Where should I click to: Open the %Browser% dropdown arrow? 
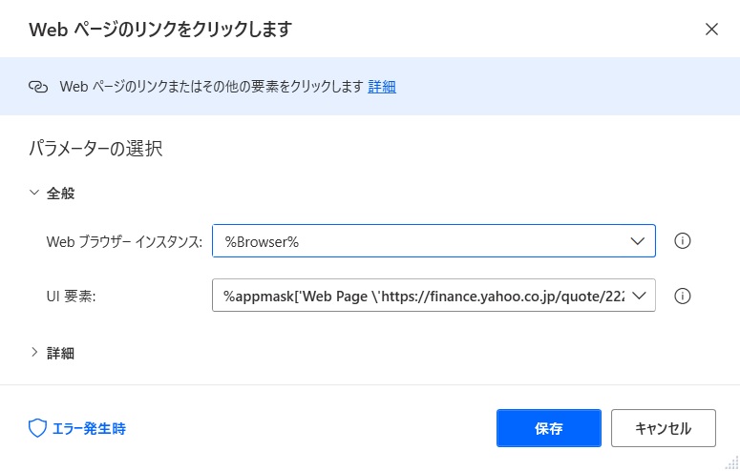(637, 241)
